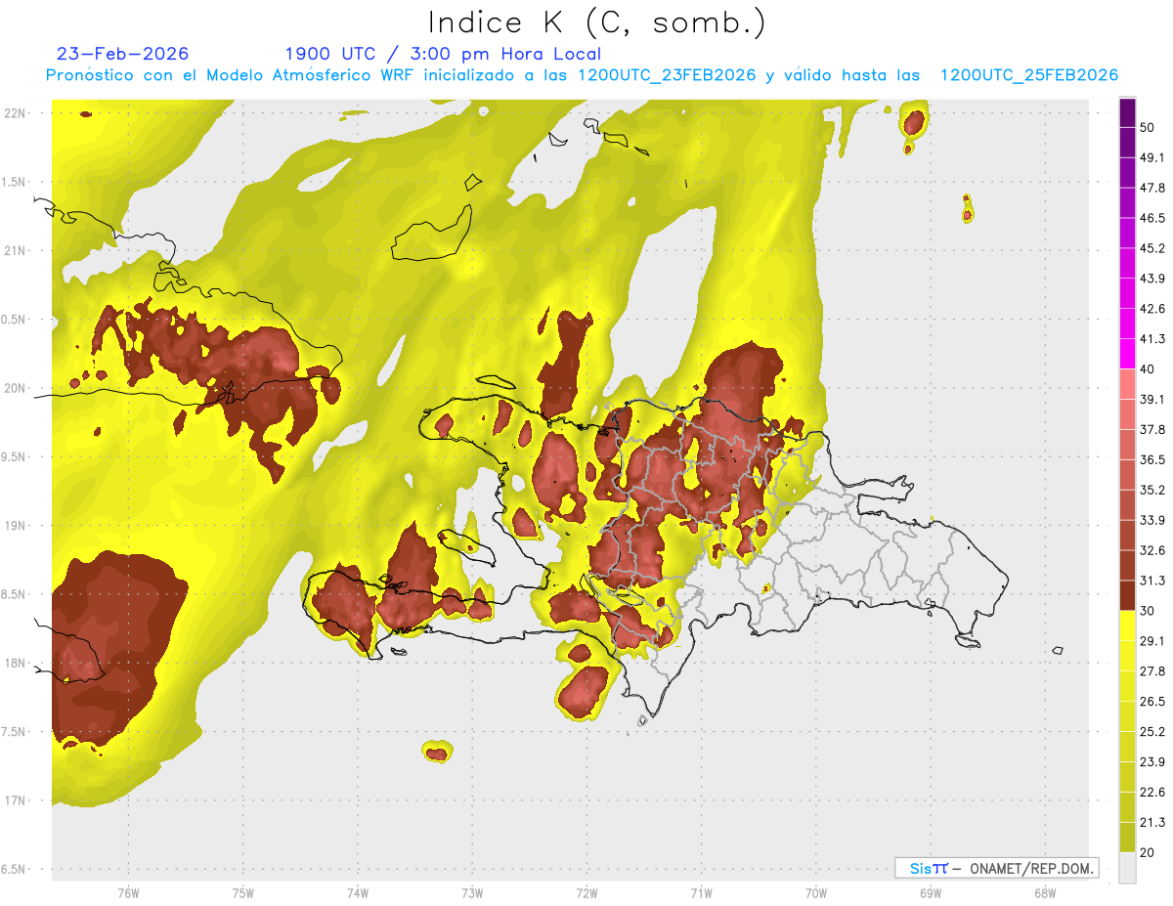The image size is (1173, 906).
Task: Click the "21N" latitude label
Action: (15, 251)
